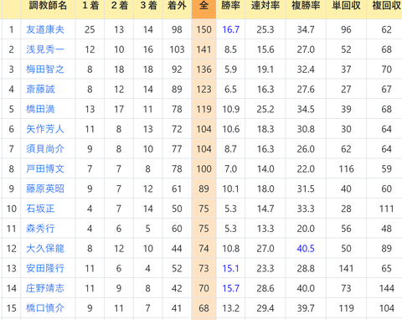Select rank number 12 cell
The height and width of the screenshot is (320, 402).
click(12, 249)
